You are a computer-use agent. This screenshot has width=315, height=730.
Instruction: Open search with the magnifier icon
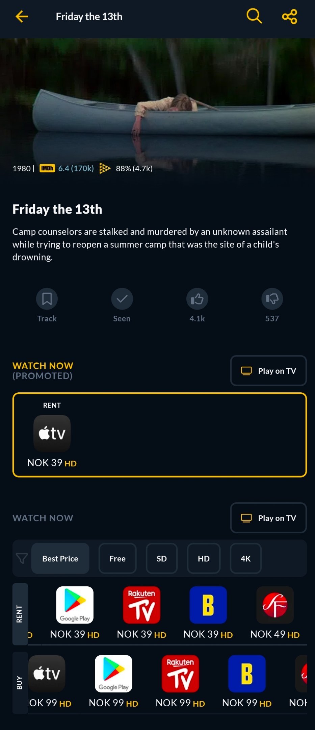click(x=254, y=16)
